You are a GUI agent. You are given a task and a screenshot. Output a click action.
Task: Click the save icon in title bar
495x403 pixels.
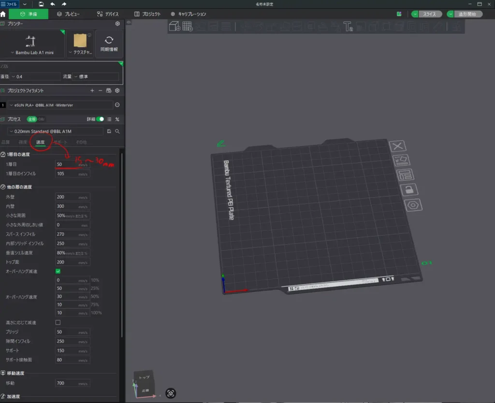(41, 4)
